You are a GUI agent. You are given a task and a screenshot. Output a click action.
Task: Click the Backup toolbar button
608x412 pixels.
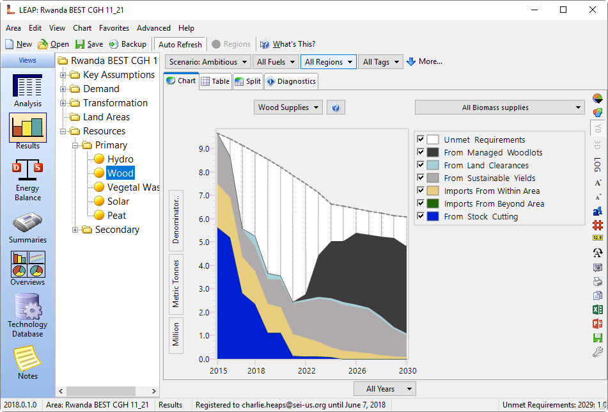pyautogui.click(x=128, y=44)
